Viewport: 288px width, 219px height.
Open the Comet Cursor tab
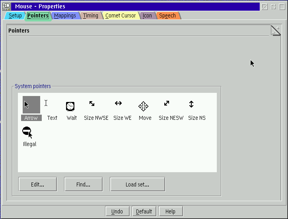[x=121, y=16]
